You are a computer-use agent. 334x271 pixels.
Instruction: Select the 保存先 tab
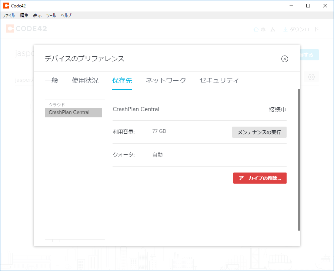(122, 81)
